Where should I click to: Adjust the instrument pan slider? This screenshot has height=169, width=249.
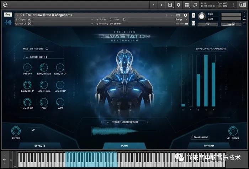tap(208, 24)
